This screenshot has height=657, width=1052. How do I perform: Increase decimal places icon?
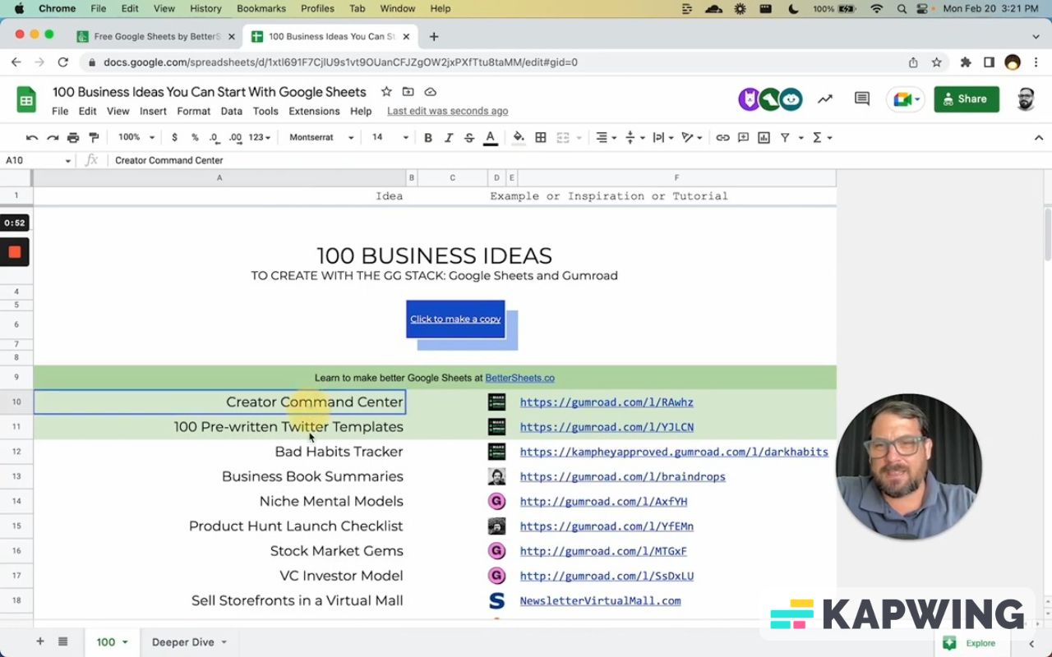click(x=235, y=138)
